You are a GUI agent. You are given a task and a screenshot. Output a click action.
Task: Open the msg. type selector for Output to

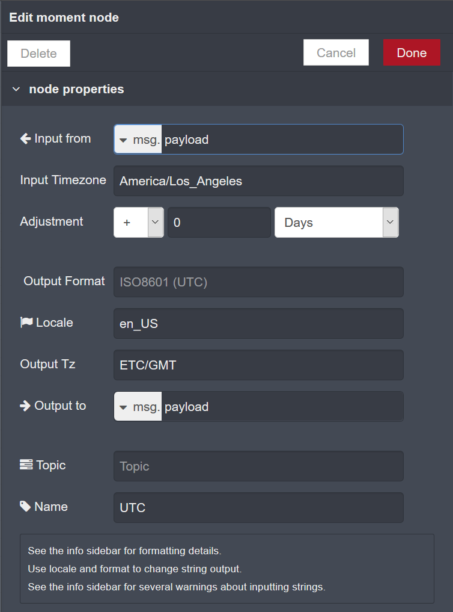(138, 406)
